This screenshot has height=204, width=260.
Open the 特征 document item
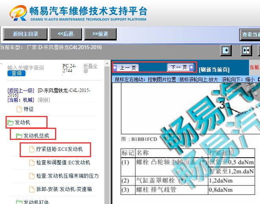pyautogui.click(x=29, y=109)
